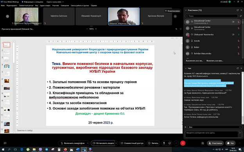Show next video thumbnails with right arrow
Image resolution: width=244 pixels, height=152 pixels.
(175, 16)
